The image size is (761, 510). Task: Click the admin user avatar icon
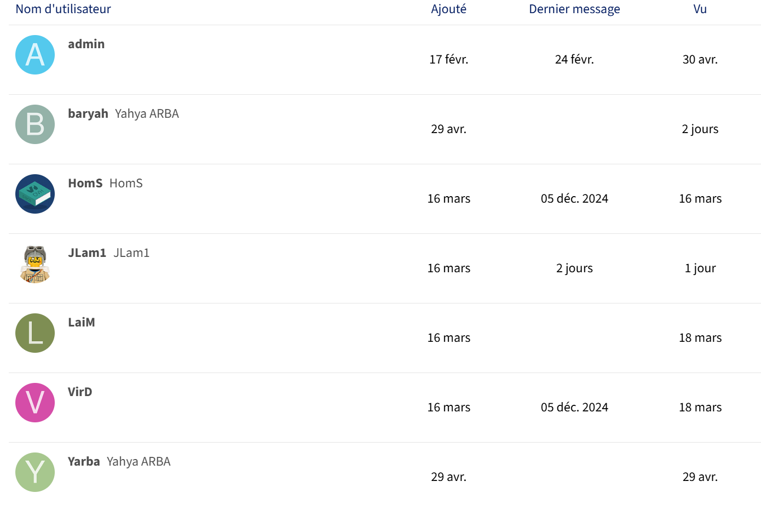click(35, 55)
